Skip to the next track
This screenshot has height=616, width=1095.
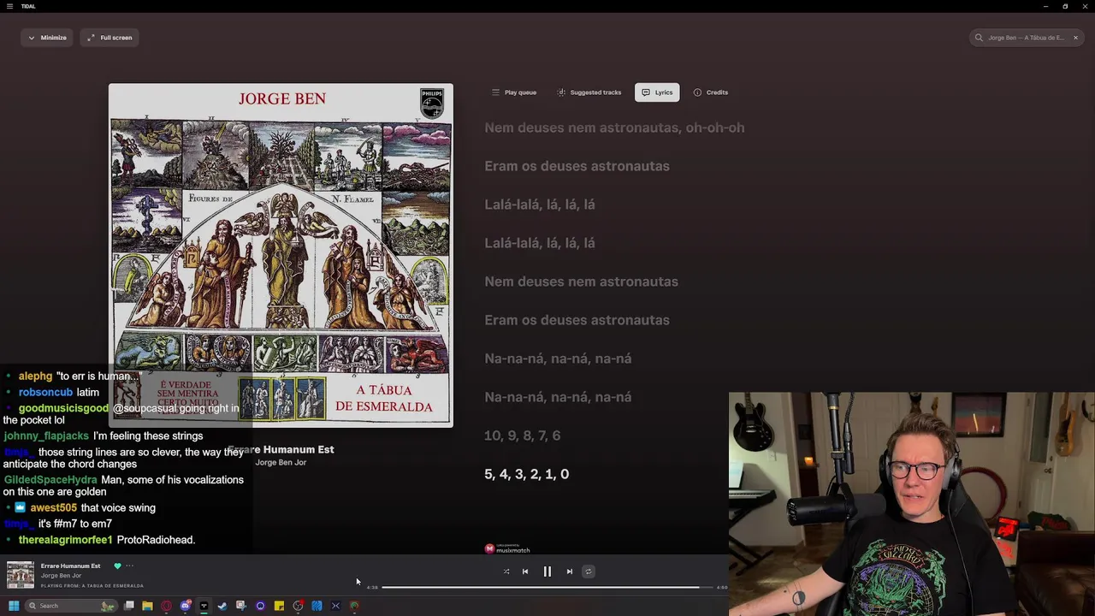pos(570,572)
